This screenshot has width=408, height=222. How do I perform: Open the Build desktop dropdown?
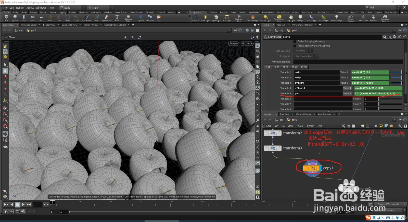(x=73, y=8)
